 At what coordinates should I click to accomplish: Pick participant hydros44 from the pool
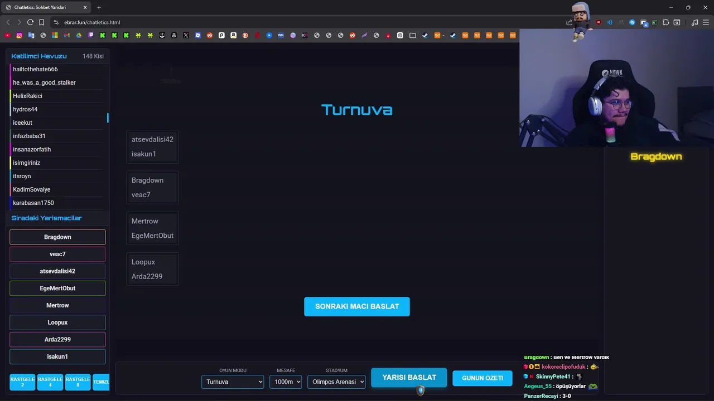click(57, 109)
